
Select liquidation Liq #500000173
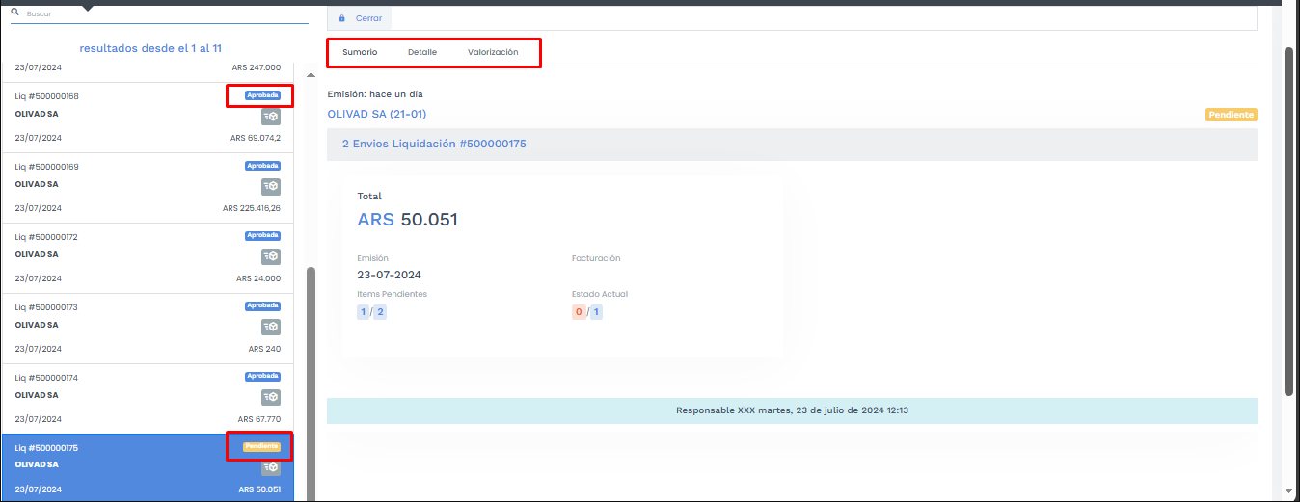[148, 329]
